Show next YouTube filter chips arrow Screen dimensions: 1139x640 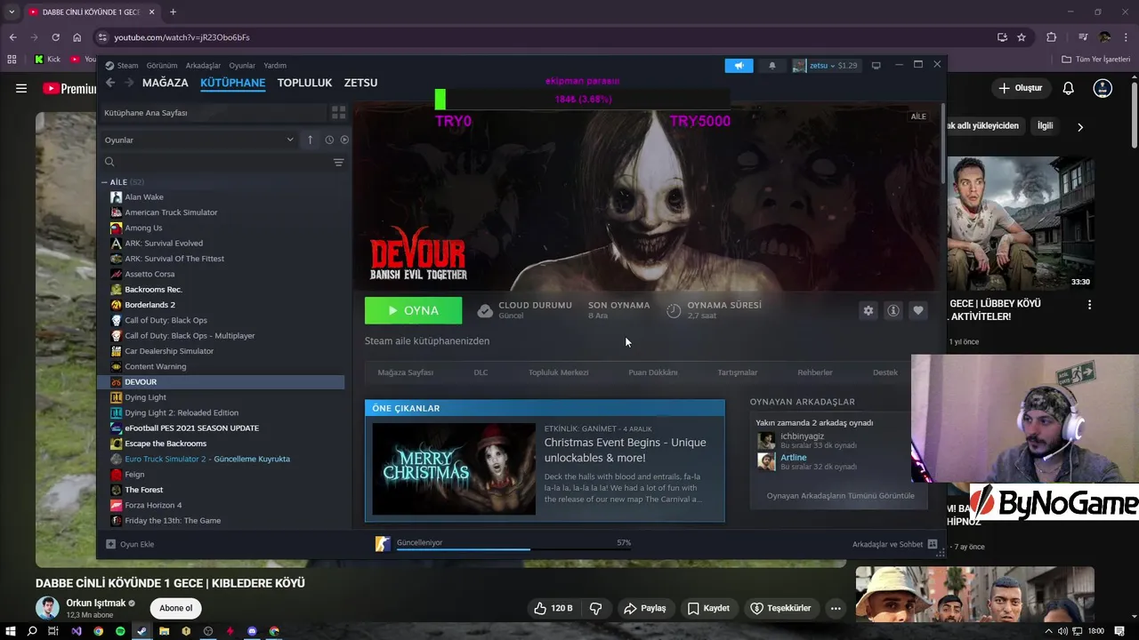[1080, 127]
